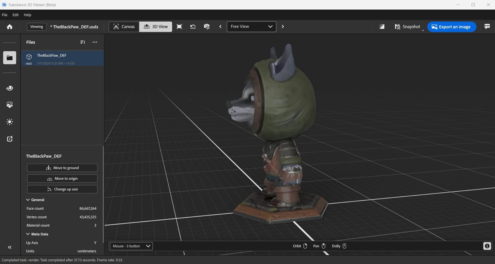The image size is (495, 264).
Task: Click the reset camera view icon
Action: point(193,27)
